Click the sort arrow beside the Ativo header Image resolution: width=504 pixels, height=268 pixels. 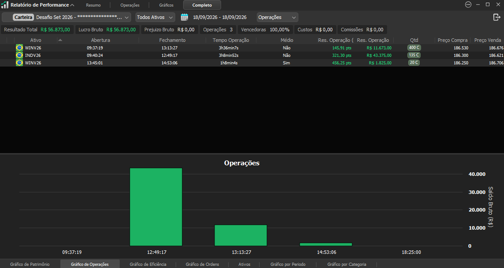(x=60, y=40)
